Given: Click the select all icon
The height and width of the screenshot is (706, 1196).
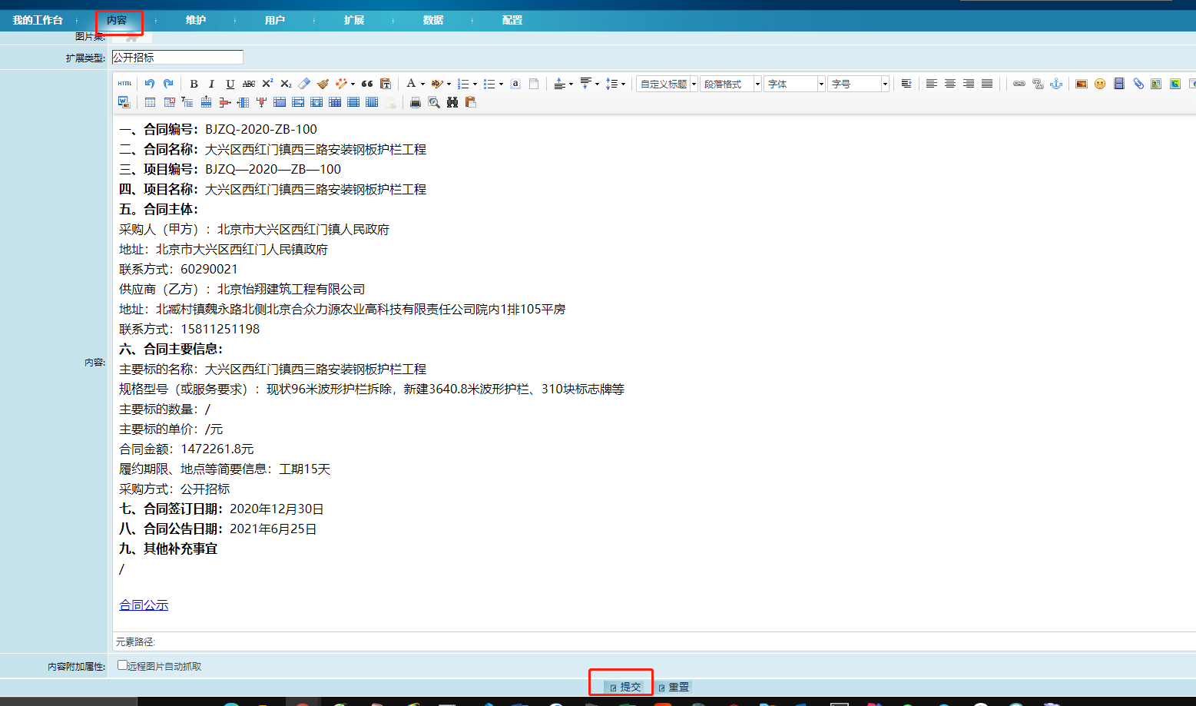Looking at the screenshot, I should click(x=515, y=84).
